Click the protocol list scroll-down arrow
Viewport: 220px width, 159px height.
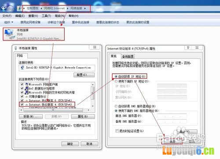[93, 106]
